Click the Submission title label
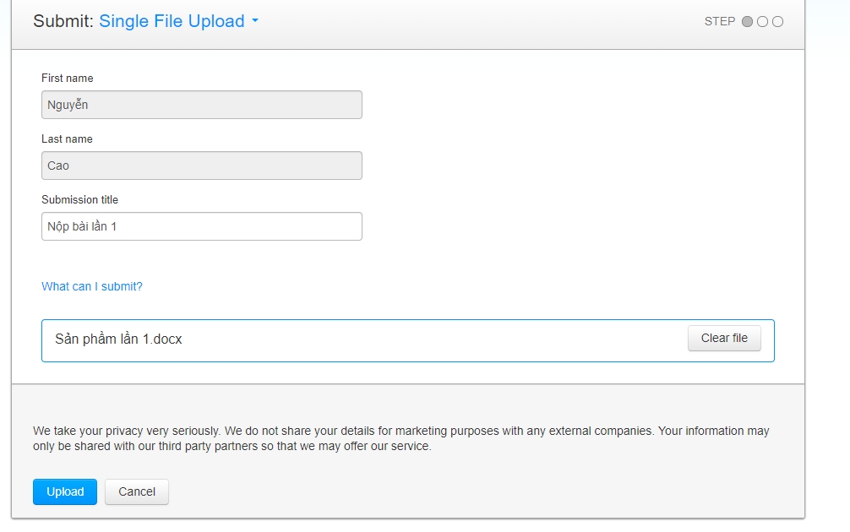Image resolution: width=850 pixels, height=532 pixels. [79, 199]
